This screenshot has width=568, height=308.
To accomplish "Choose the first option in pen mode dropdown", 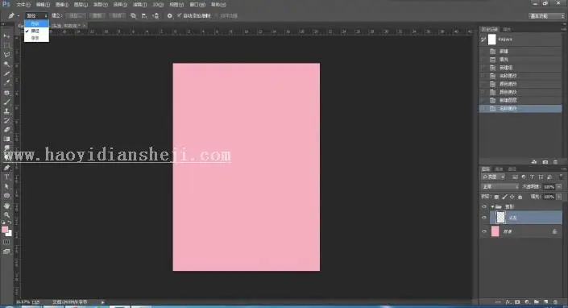I will [36, 23].
